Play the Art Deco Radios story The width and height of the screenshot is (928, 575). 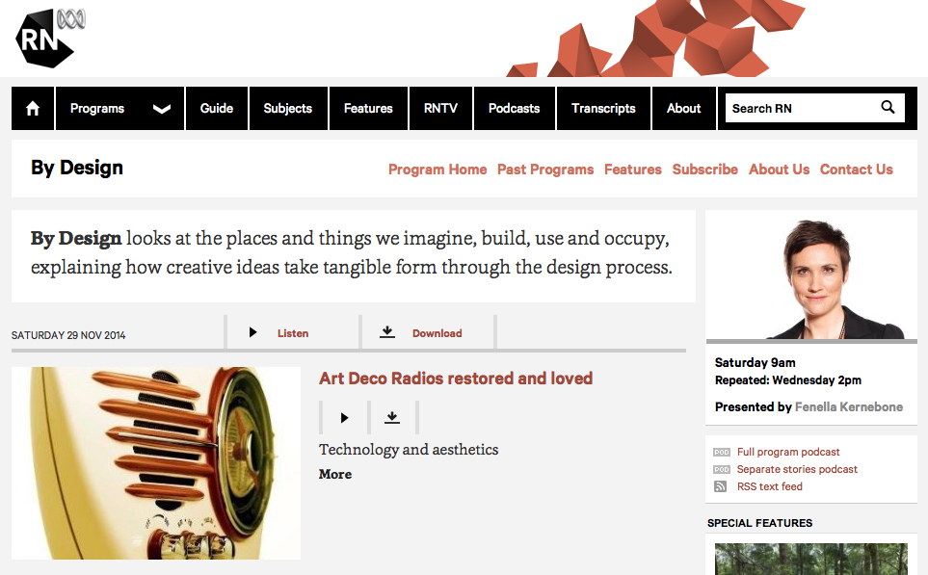(x=344, y=418)
